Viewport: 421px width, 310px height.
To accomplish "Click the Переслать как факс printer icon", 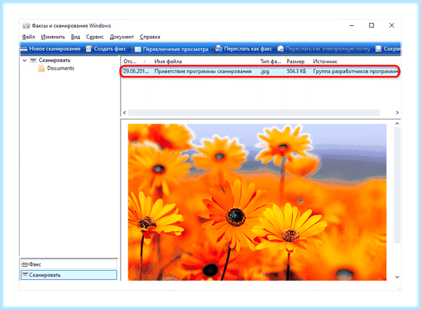I will (219, 49).
